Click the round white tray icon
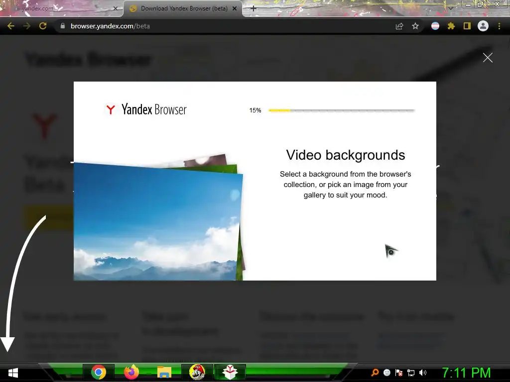This screenshot has width=510, height=382. point(386,373)
